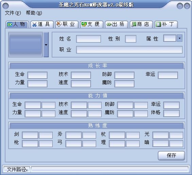Click the 职业 text field
Image resolution: width=192 pixels, height=175 pixels.
129,50
